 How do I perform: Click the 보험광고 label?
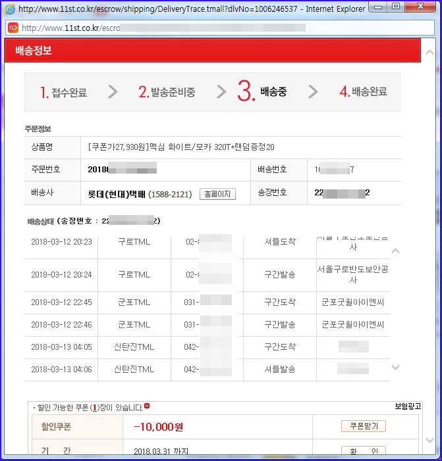[408, 406]
